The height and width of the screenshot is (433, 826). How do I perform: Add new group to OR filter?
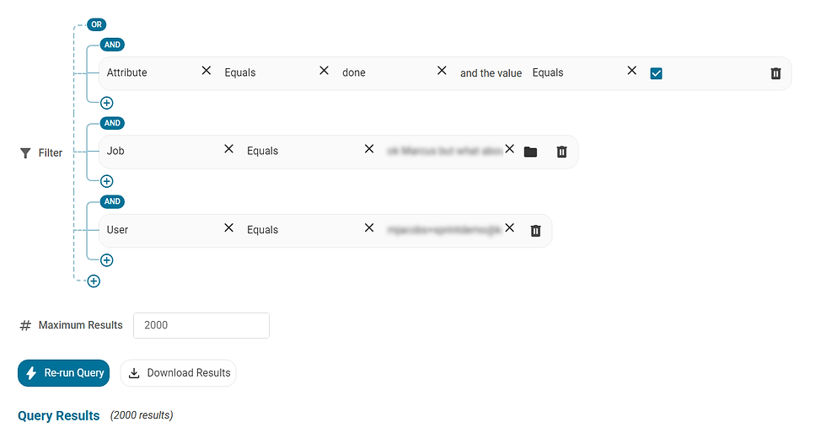(x=94, y=281)
